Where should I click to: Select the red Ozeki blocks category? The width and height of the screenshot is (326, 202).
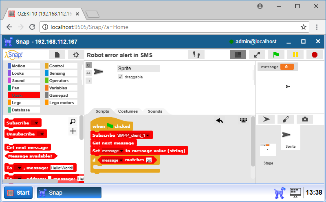pos(24,95)
